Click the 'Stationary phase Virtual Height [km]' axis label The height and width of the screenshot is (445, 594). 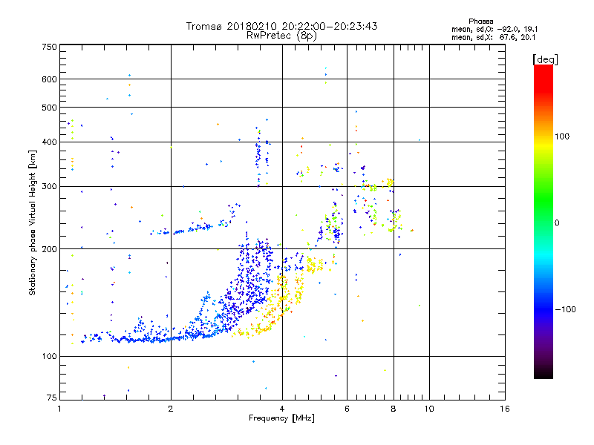coord(32,222)
